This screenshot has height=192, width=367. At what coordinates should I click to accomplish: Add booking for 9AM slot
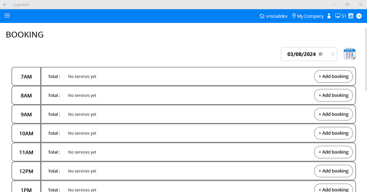pos(333,114)
